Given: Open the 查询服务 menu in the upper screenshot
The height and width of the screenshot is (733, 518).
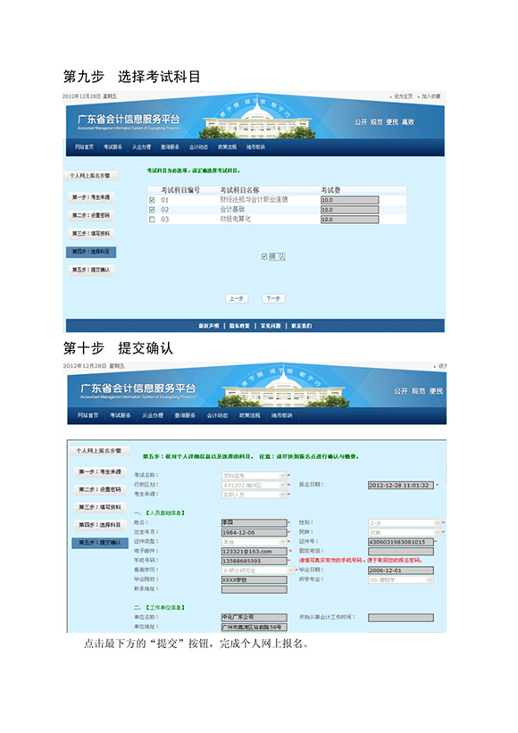Looking at the screenshot, I should coord(170,147).
